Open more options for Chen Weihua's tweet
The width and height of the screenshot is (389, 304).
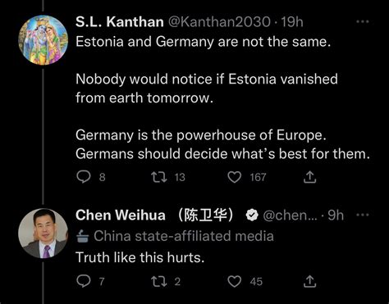[363, 215]
